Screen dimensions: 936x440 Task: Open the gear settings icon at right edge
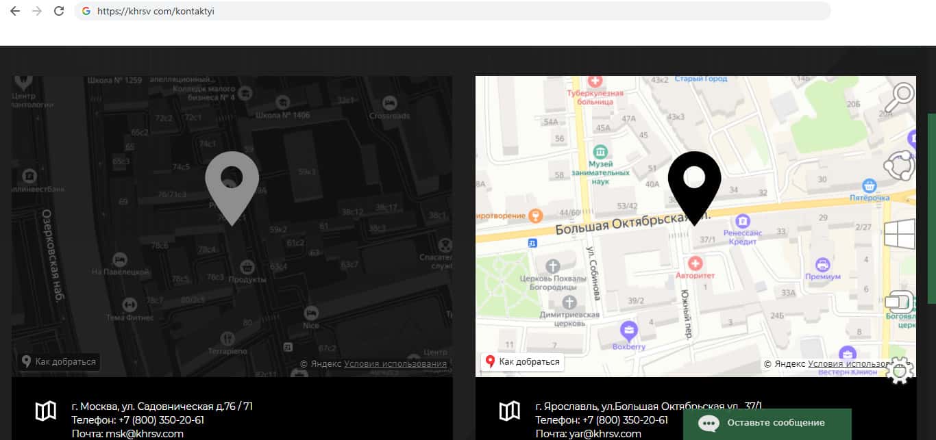[900, 370]
